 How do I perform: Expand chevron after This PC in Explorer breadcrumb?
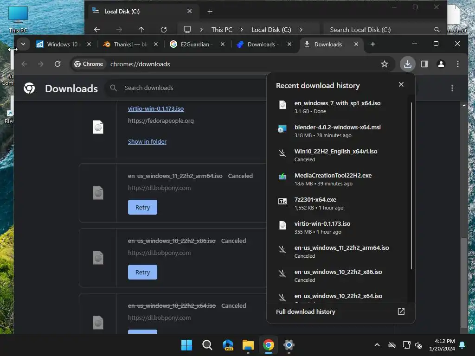pyautogui.click(x=241, y=30)
